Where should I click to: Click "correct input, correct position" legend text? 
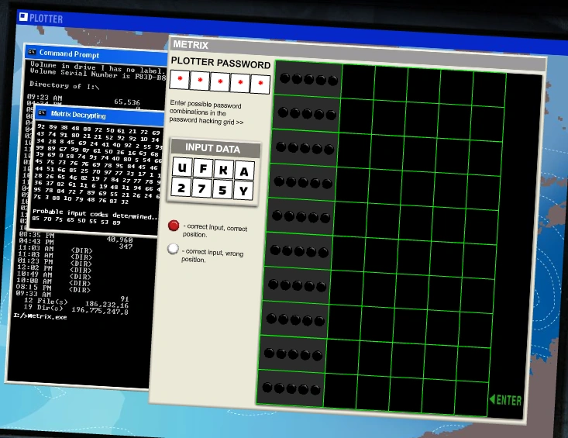pyautogui.click(x=215, y=231)
